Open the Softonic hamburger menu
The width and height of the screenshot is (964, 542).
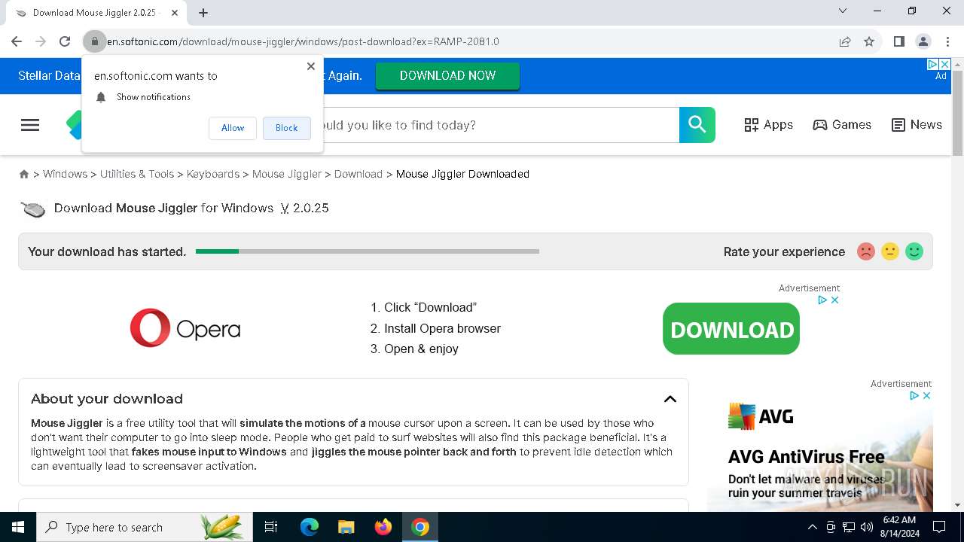[x=30, y=125]
